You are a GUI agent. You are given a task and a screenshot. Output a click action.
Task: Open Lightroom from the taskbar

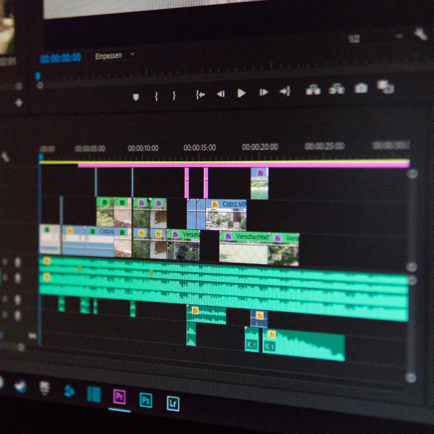173,403
